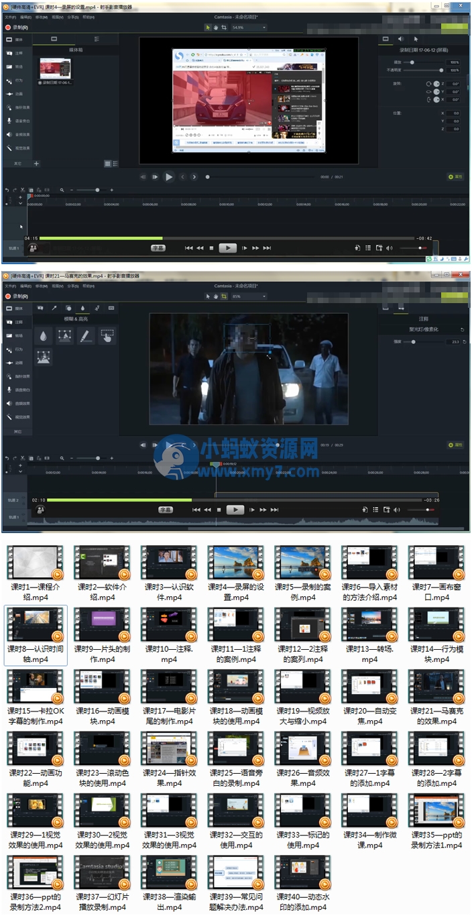
Task: Open 音频效果 sidebar item in 课时4 Camtasia window
Action: [x=18, y=134]
